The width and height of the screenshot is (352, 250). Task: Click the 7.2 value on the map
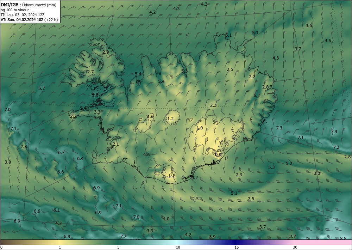pyautogui.click(x=336, y=147)
